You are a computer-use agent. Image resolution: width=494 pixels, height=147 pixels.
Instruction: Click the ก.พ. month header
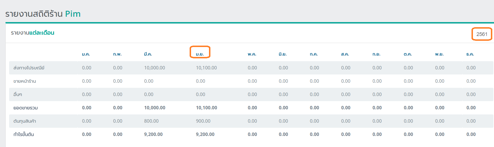tap(117, 54)
